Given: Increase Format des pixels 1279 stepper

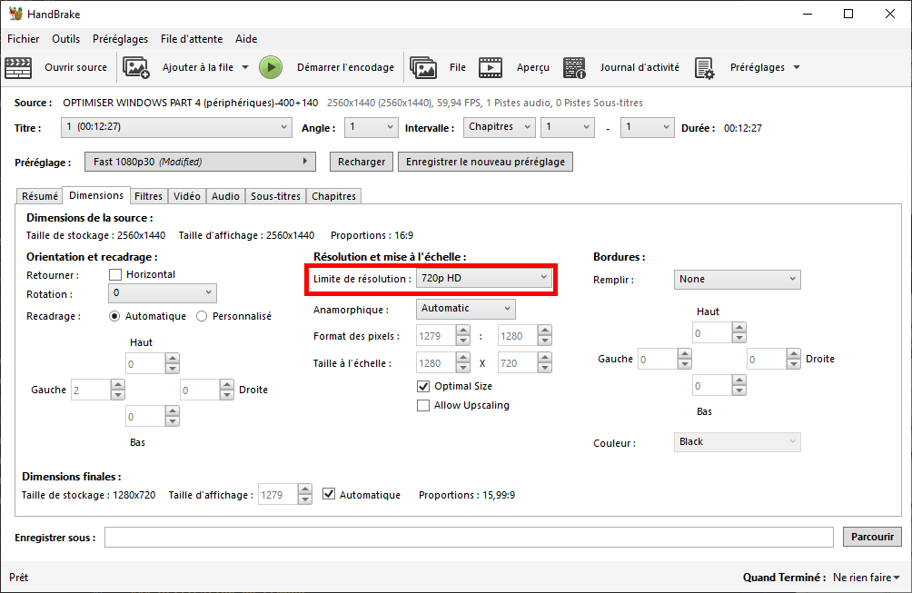Looking at the screenshot, I should (x=463, y=331).
